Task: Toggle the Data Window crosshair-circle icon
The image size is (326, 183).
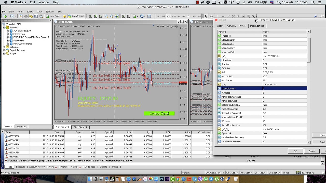Action: point(26,16)
